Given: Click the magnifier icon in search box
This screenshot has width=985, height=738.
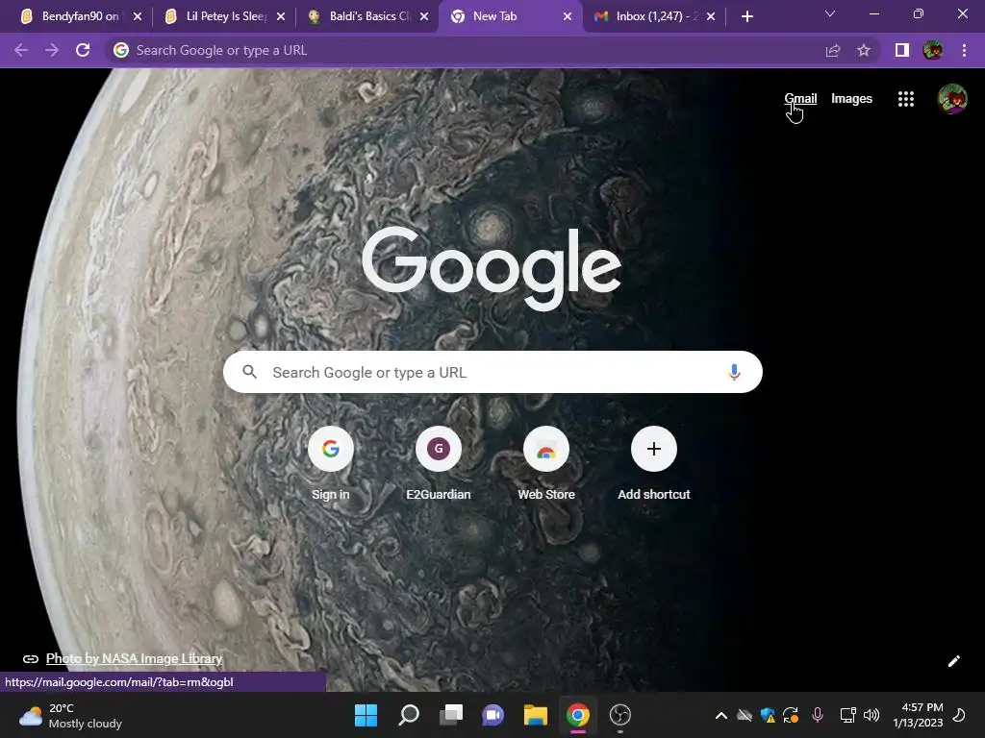Looking at the screenshot, I should point(249,372).
